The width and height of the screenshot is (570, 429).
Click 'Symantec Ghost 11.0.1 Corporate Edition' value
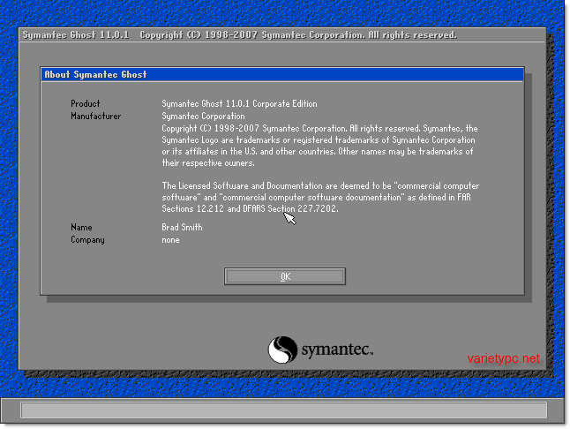tap(239, 103)
